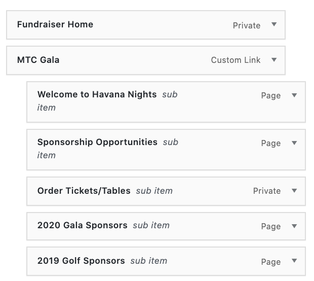Select the Fundraiser Home menu item title
This screenshot has height=281, width=314.
point(55,24)
